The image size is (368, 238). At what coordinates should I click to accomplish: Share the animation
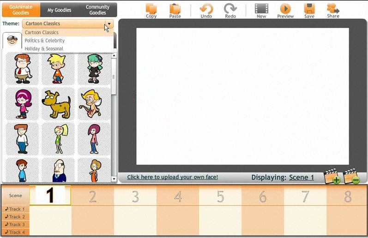click(x=333, y=11)
